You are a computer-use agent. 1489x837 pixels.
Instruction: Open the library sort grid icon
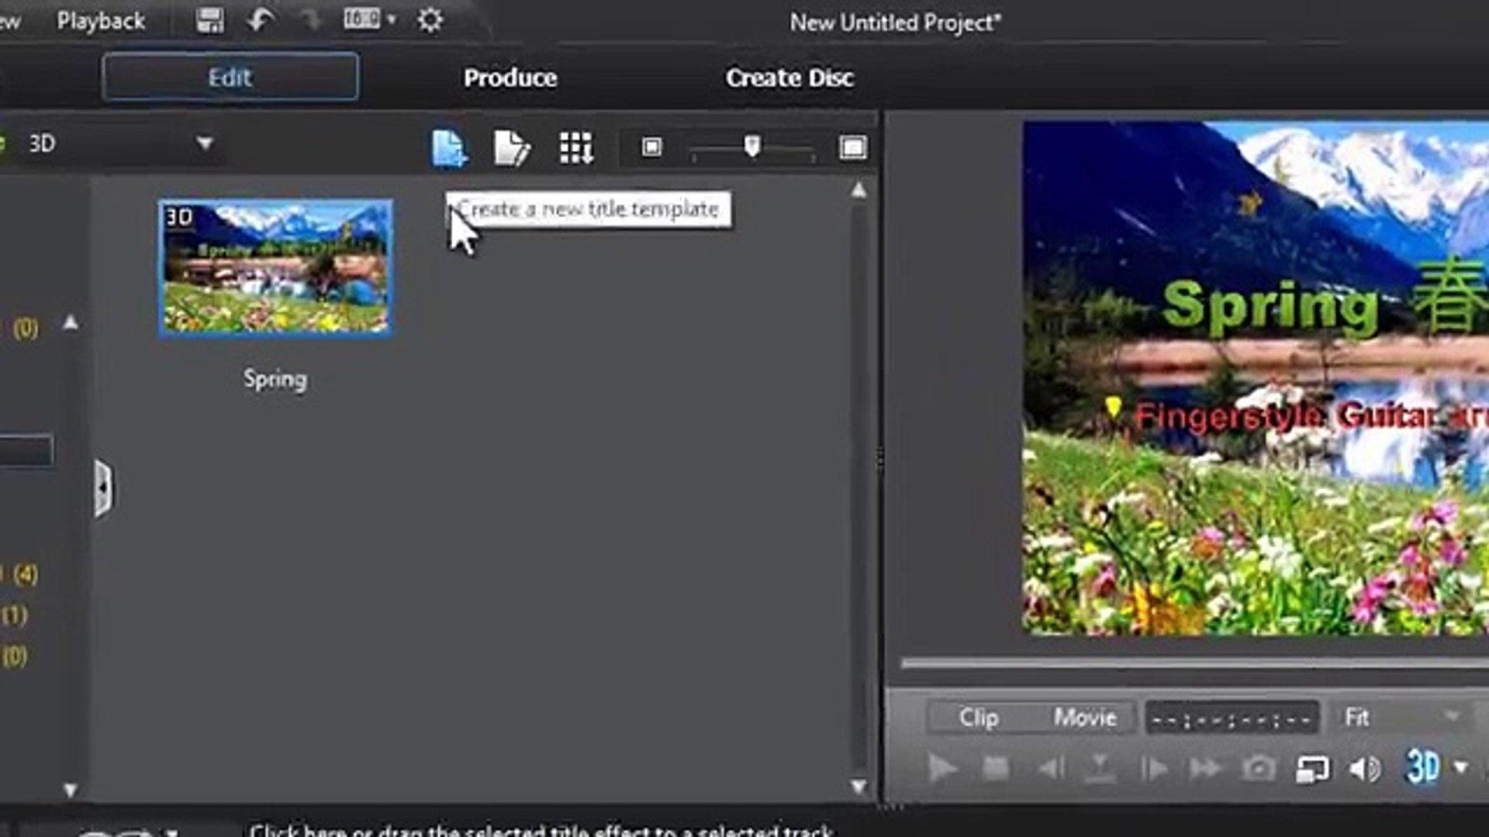pyautogui.click(x=576, y=147)
